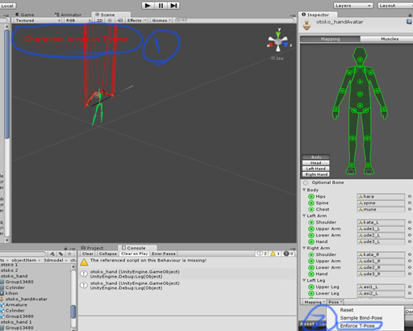Click the lock icon above the Project panel

point(65,248)
